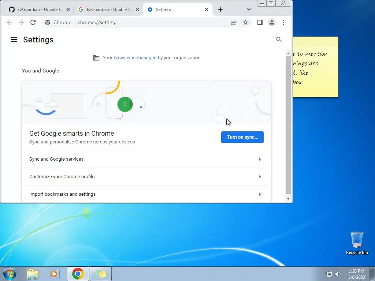Viewport: 375px width, 281px height.
Task: Open the tab search dropdown arrow
Action: click(249, 10)
